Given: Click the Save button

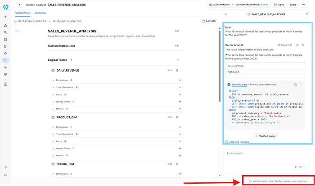Looking at the screenshot, I should [x=279, y=5].
